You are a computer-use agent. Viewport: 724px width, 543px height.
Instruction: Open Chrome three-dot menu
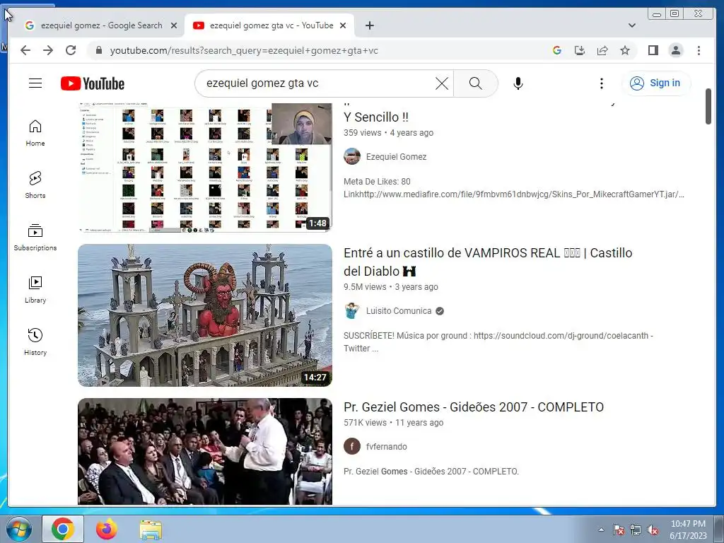(x=699, y=50)
